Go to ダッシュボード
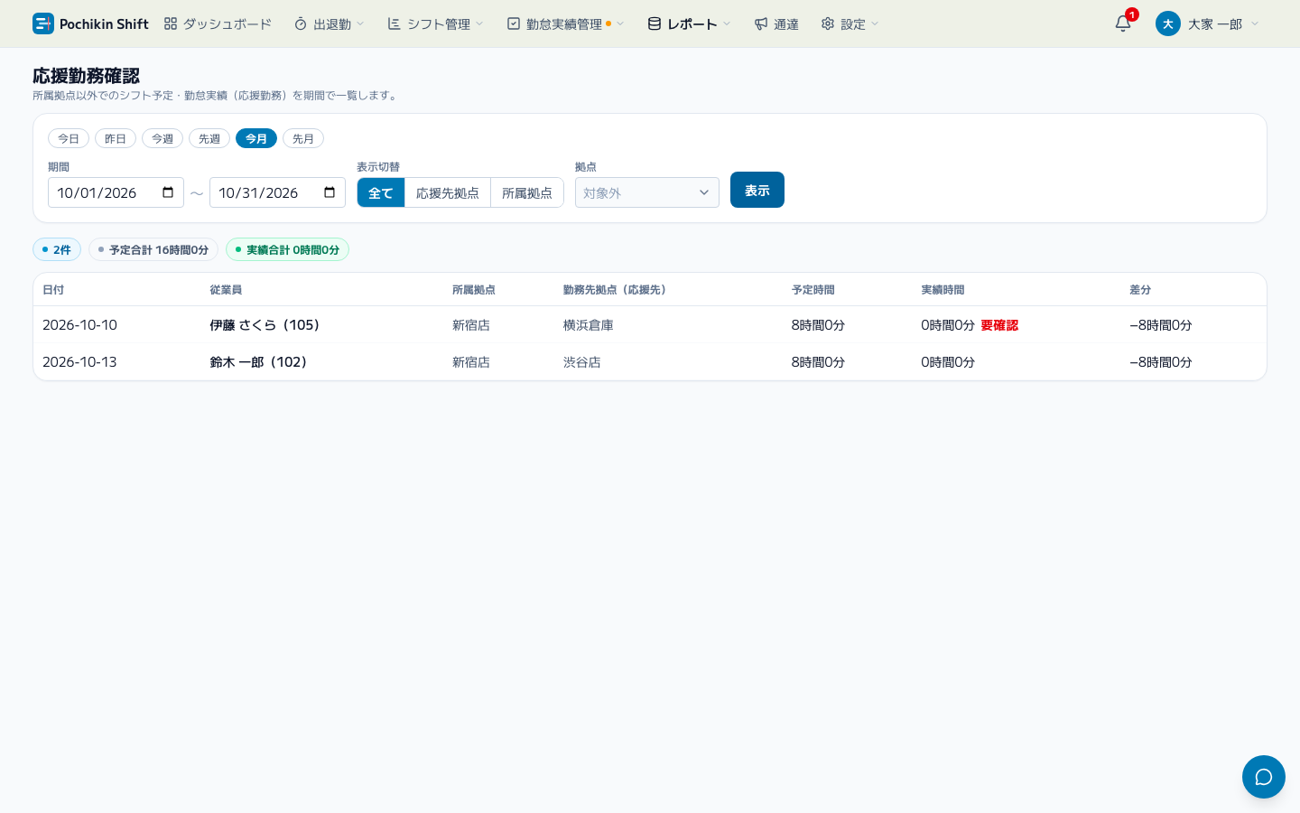This screenshot has width=1300, height=813. pos(218,23)
